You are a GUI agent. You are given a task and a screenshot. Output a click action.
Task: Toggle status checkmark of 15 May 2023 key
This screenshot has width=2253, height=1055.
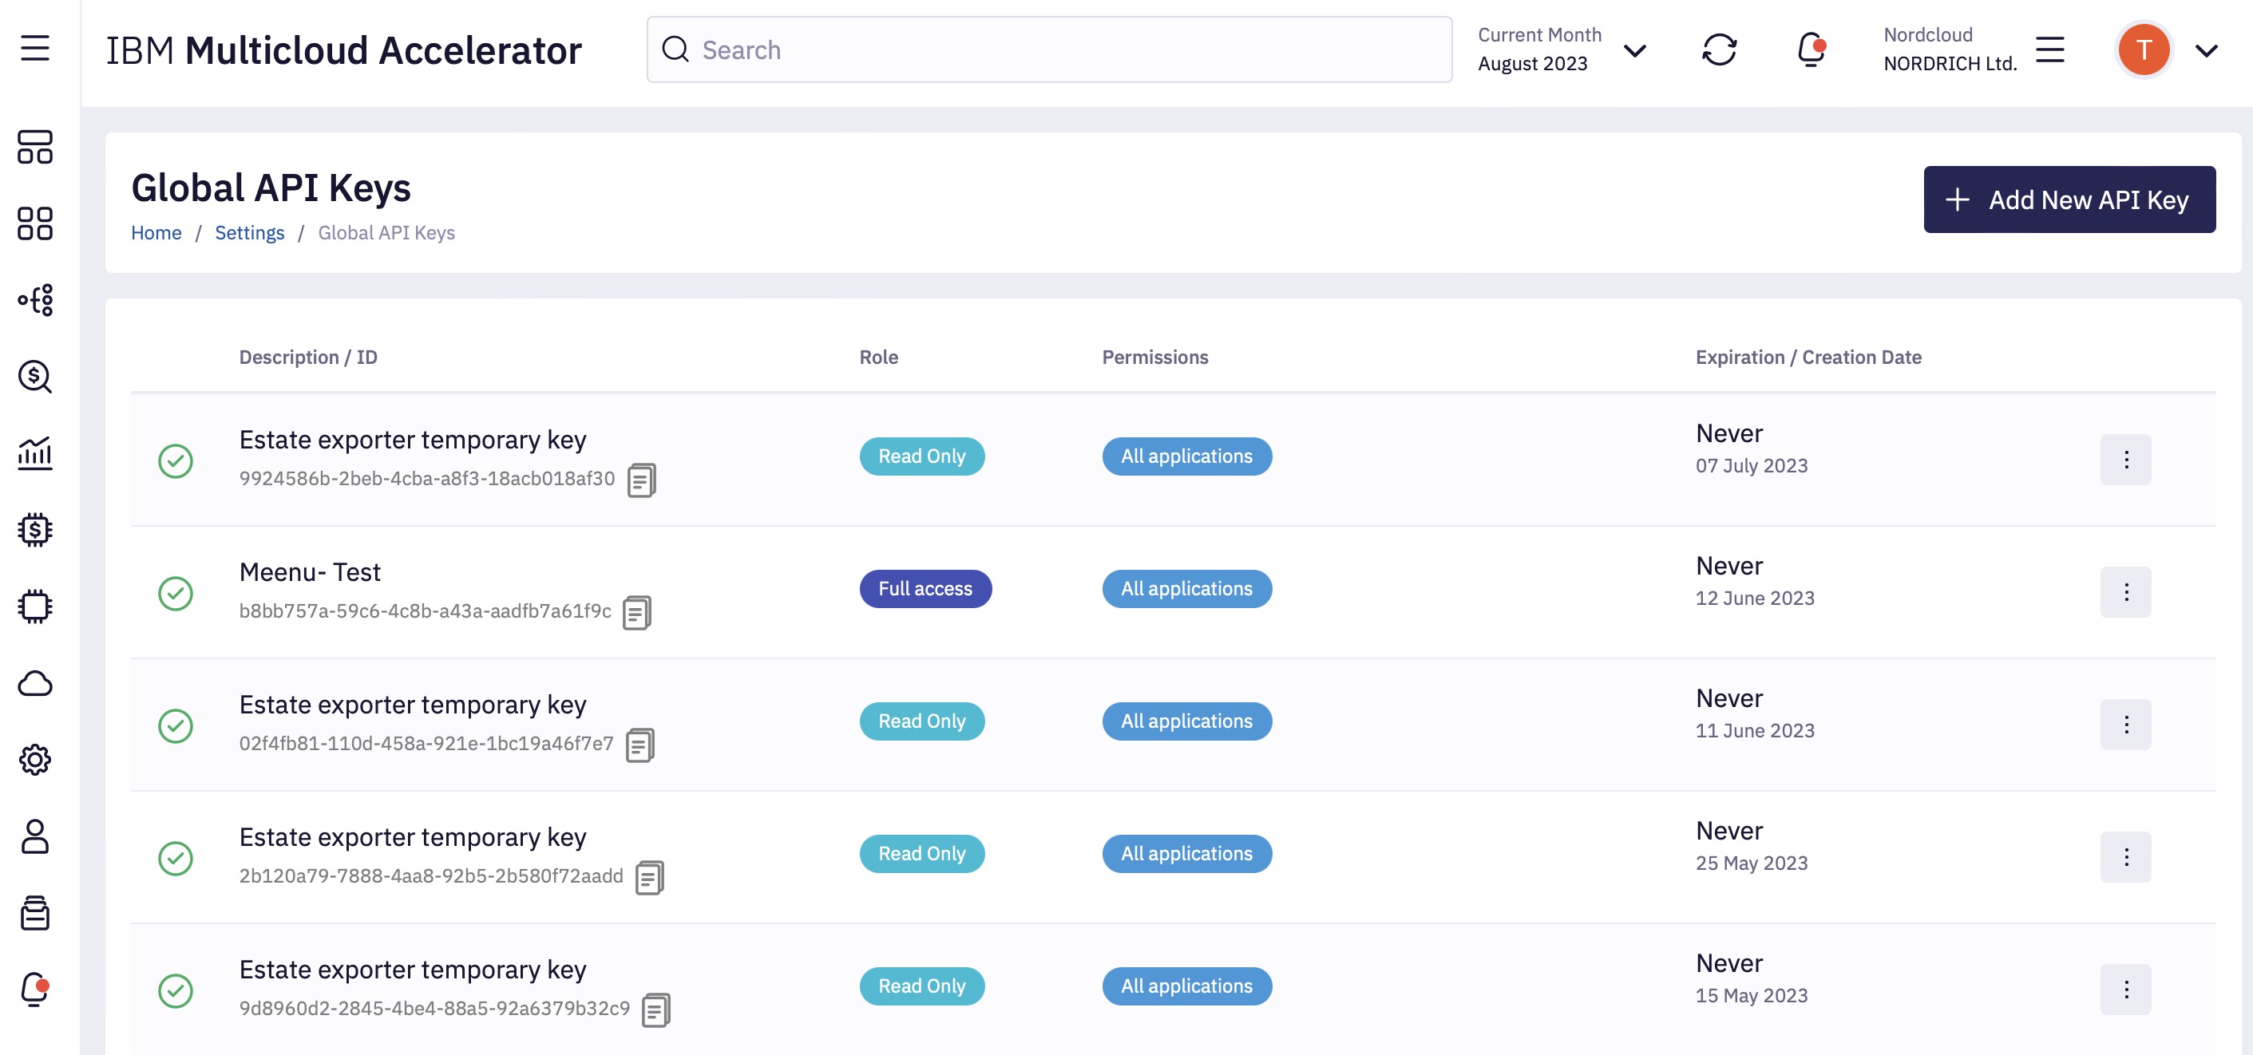click(176, 990)
